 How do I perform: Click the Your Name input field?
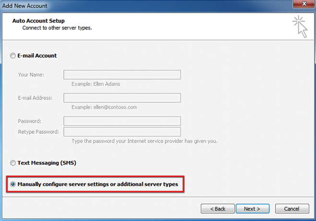[x=122, y=75]
